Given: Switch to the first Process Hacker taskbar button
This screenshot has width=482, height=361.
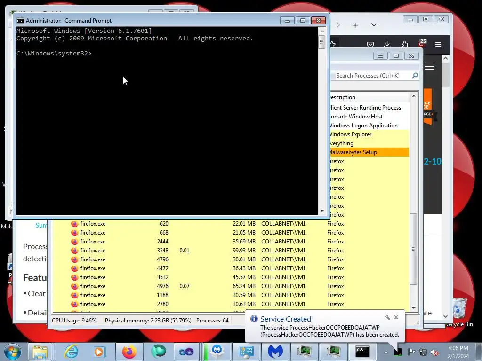Looking at the screenshot, I should click(x=304, y=352).
